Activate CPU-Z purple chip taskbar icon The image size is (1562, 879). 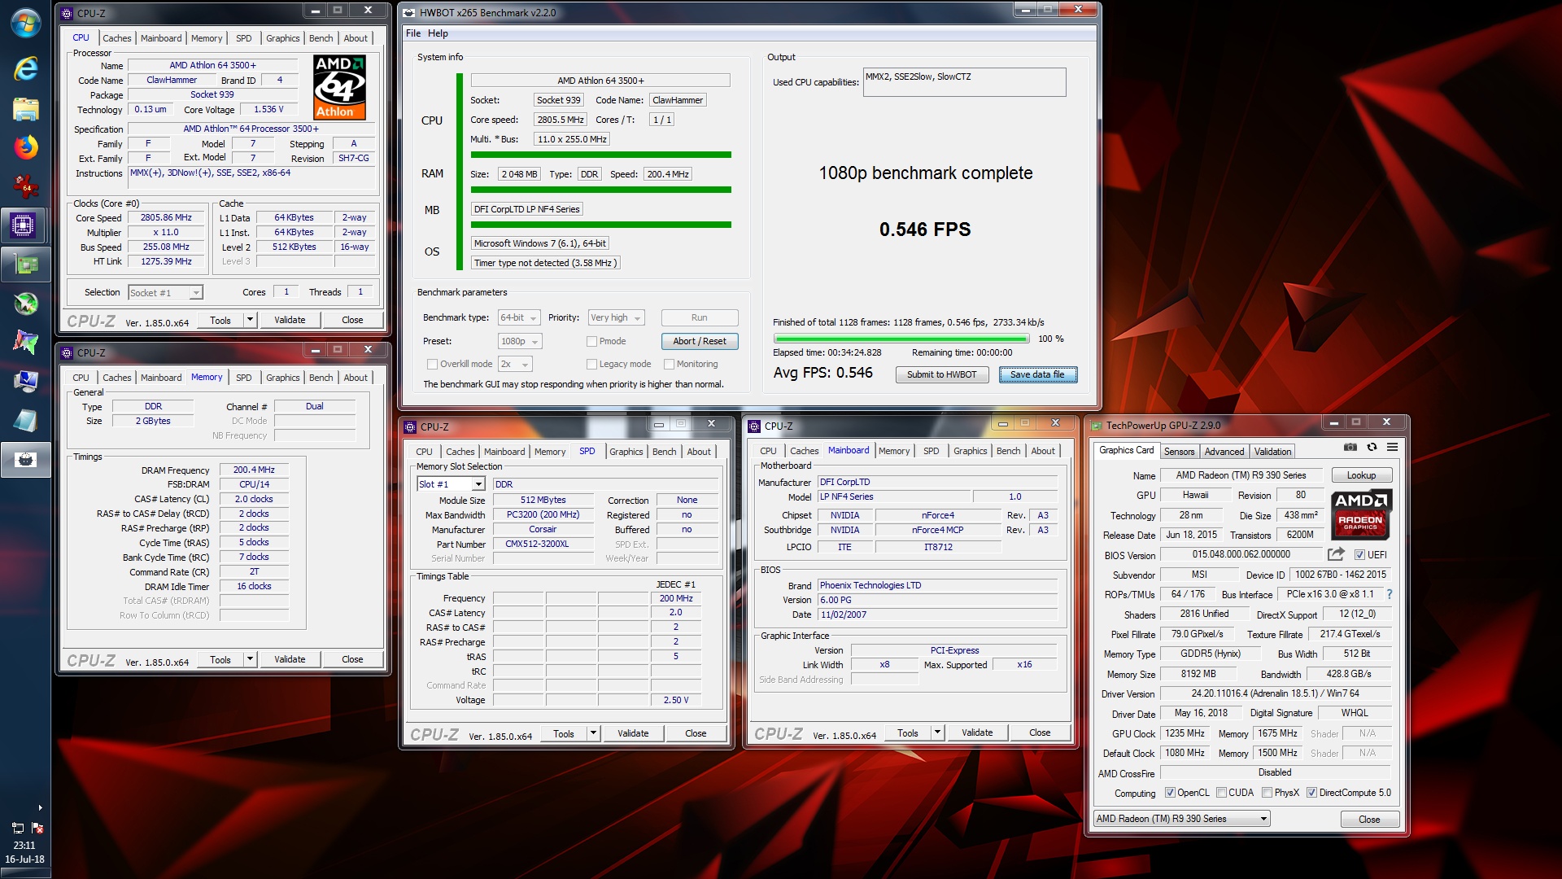24,225
